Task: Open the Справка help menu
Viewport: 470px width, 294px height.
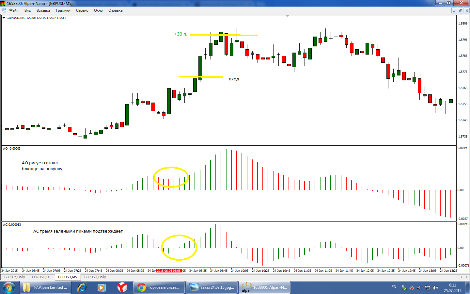Action: 116,10
